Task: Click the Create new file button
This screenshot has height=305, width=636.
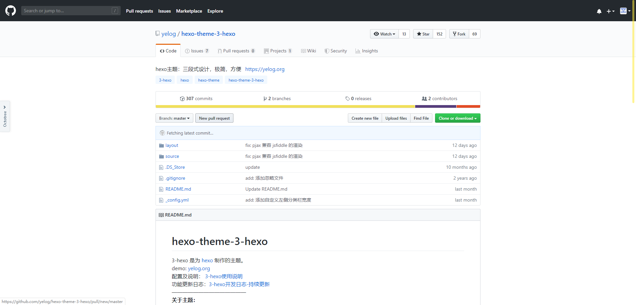Action: coord(365,118)
